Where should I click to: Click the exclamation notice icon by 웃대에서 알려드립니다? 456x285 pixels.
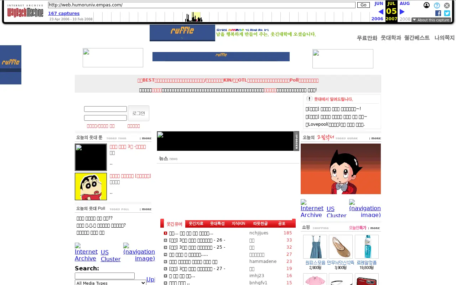tap(309, 99)
